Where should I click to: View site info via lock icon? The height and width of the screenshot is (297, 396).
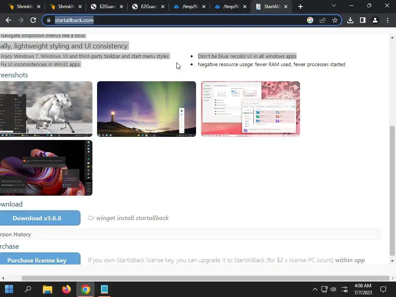(48, 20)
